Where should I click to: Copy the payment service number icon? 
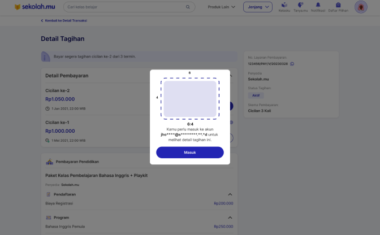(x=292, y=64)
